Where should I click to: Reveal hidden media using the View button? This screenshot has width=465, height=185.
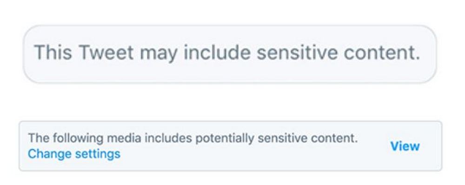coord(405,146)
